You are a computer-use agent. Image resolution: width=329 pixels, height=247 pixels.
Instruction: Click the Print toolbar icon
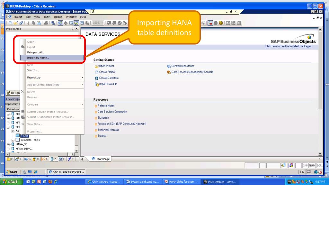46,23
